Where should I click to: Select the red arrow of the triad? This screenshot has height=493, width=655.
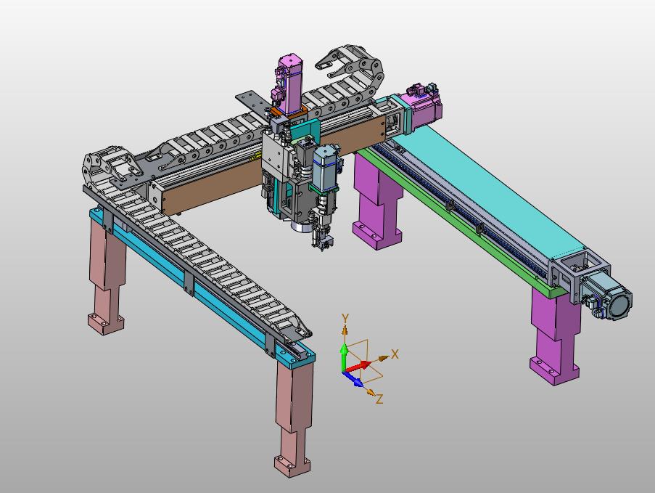click(358, 366)
